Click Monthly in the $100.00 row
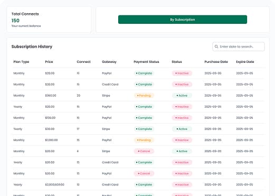The image size is (275, 196). [19, 118]
